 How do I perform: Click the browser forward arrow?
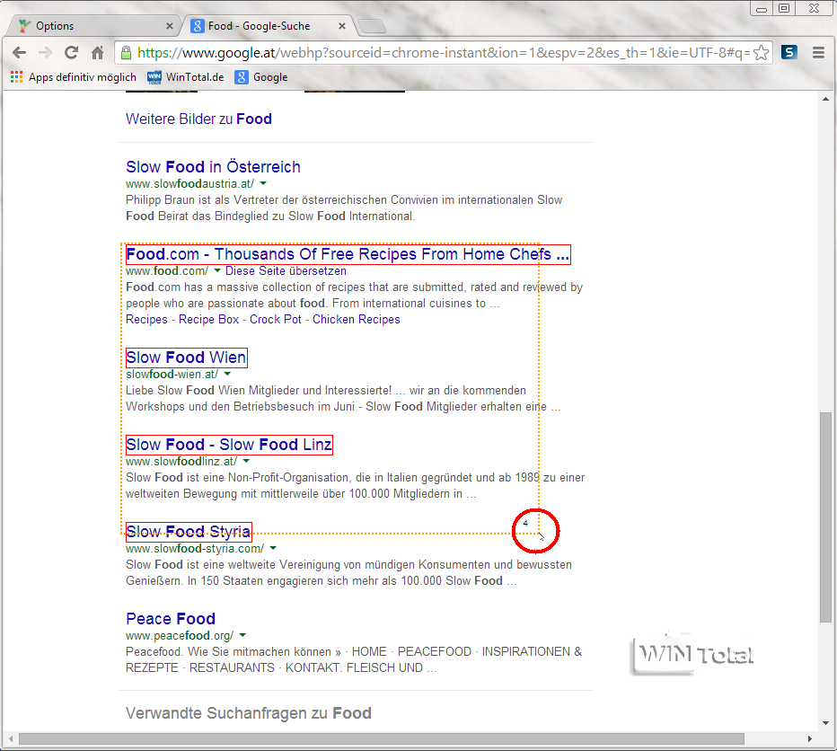[46, 52]
